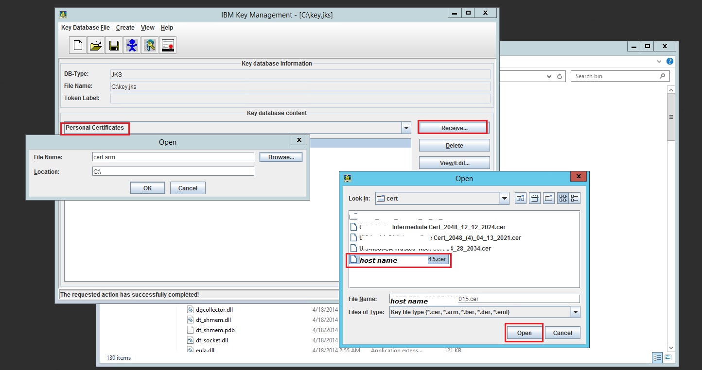Click the blue person toolbar icon

tap(132, 46)
